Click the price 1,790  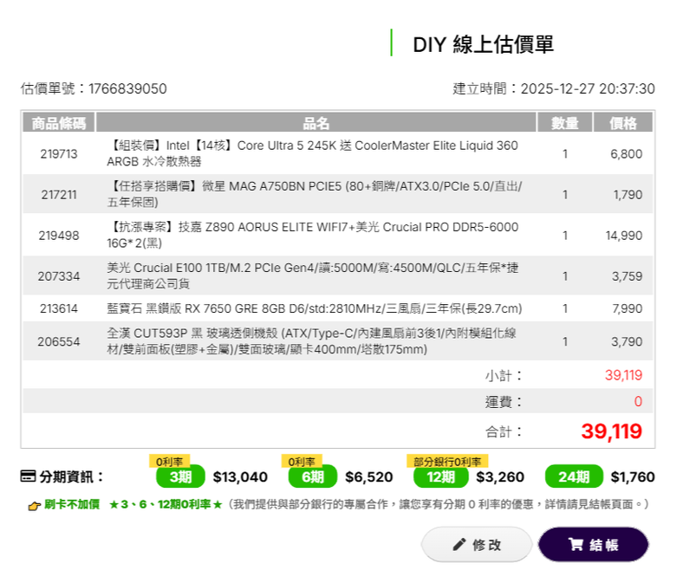(627, 195)
